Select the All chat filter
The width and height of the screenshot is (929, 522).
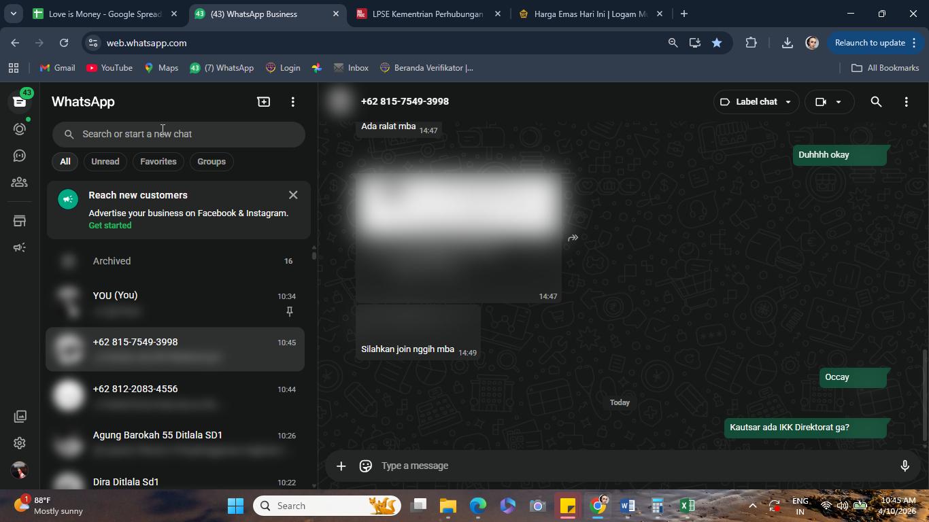coord(65,162)
